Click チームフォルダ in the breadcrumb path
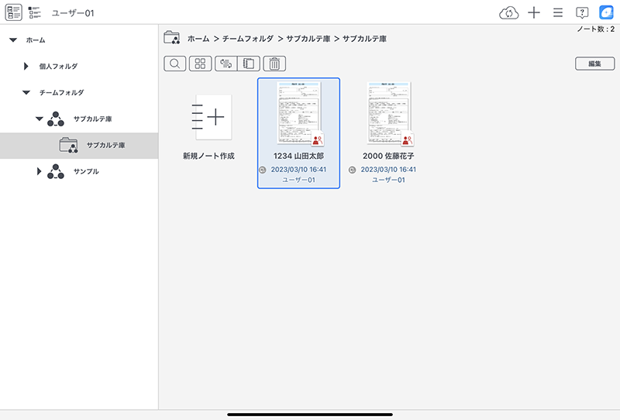Image resolution: width=620 pixels, height=420 pixels. (x=248, y=38)
